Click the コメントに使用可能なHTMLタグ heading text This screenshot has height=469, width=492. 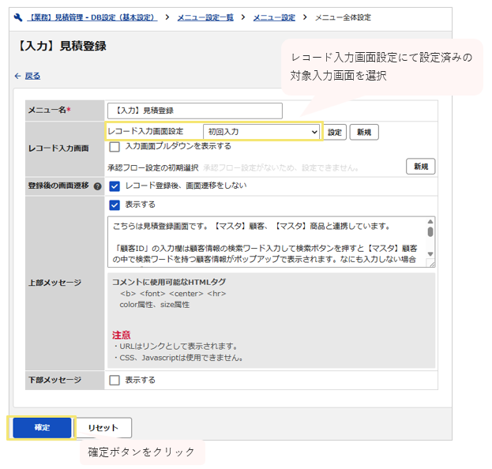click(x=169, y=282)
